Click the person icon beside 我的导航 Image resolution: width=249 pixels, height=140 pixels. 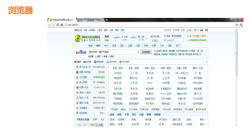(77, 113)
